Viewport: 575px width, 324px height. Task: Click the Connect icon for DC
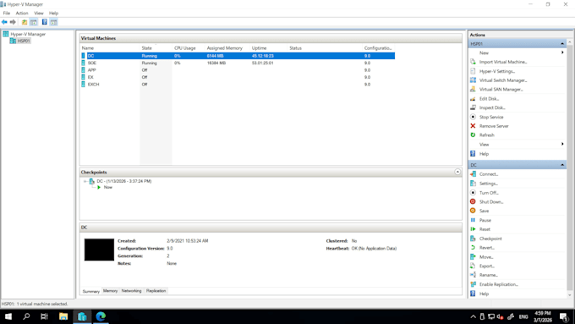pyautogui.click(x=473, y=174)
